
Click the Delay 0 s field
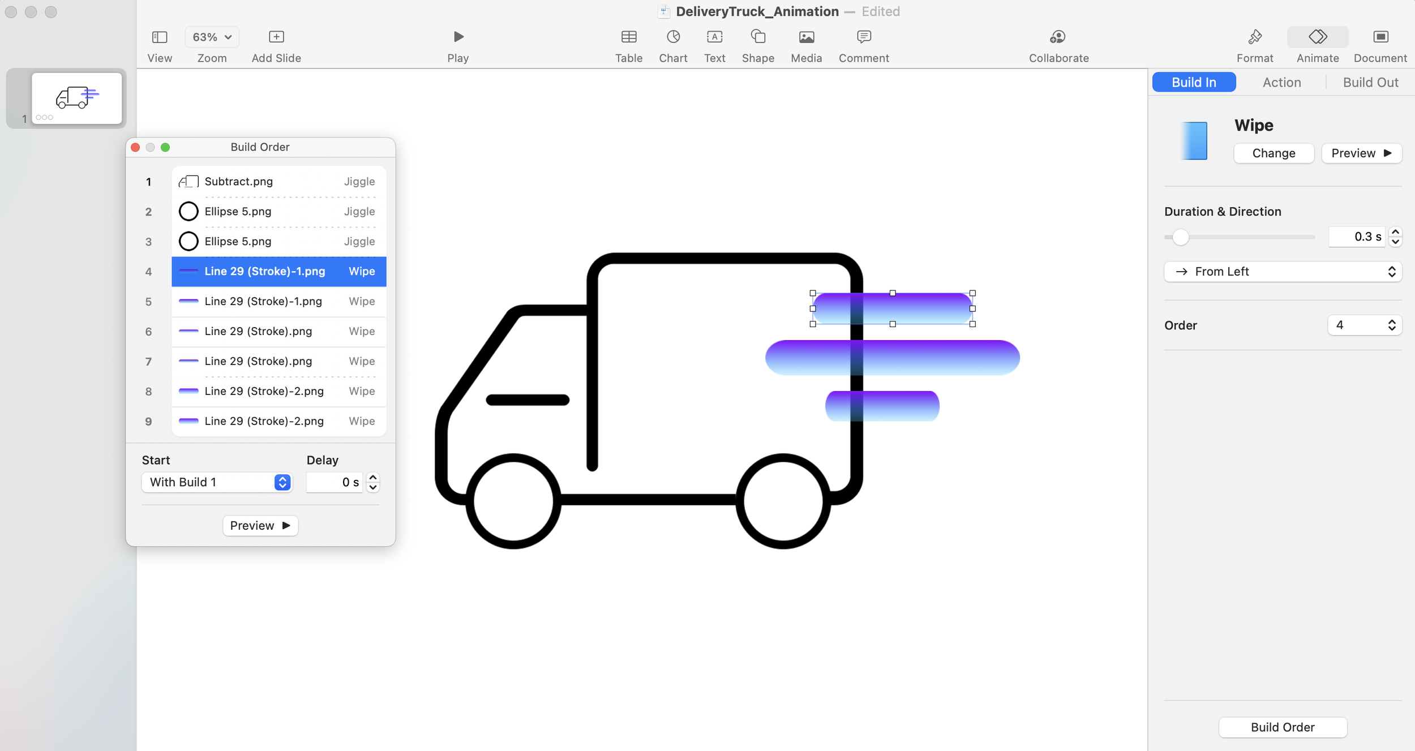tap(334, 482)
